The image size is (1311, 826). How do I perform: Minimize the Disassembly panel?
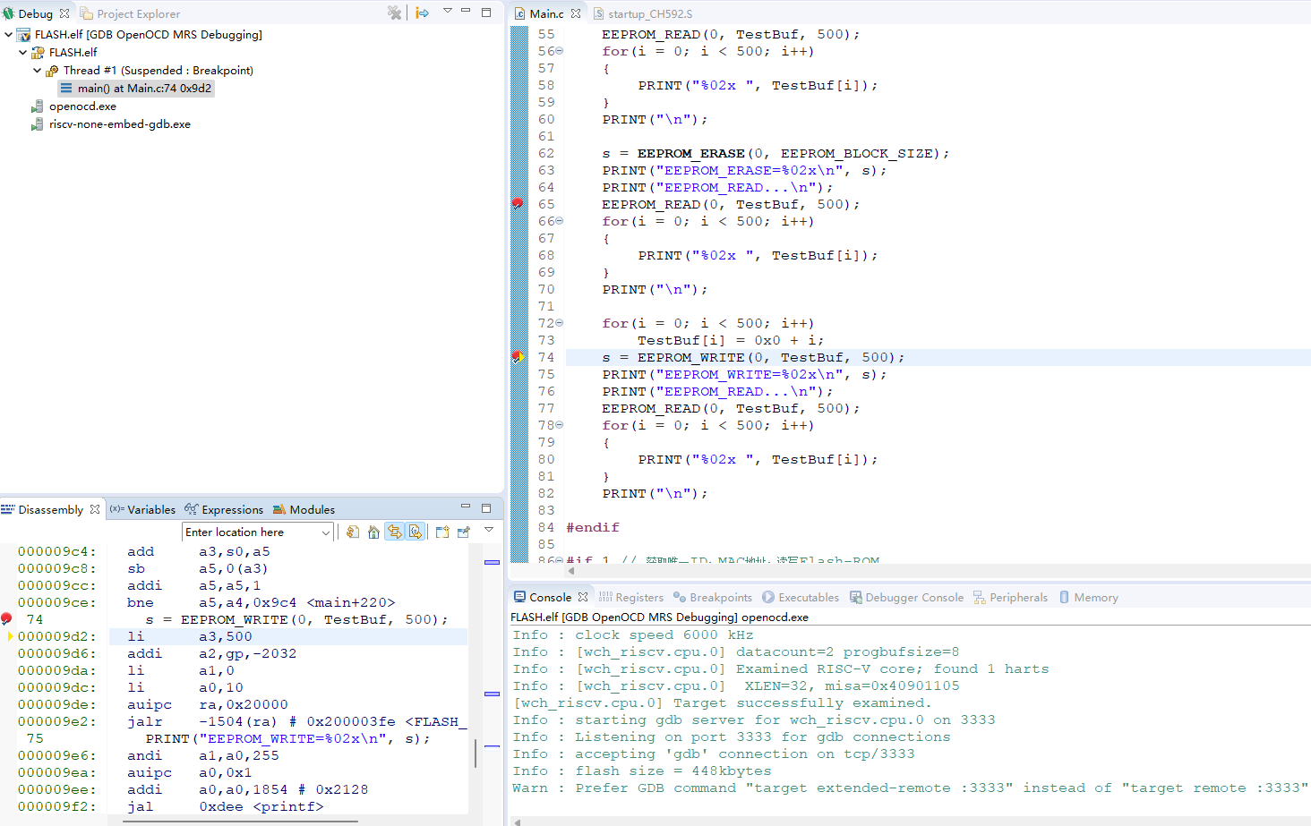[466, 507]
